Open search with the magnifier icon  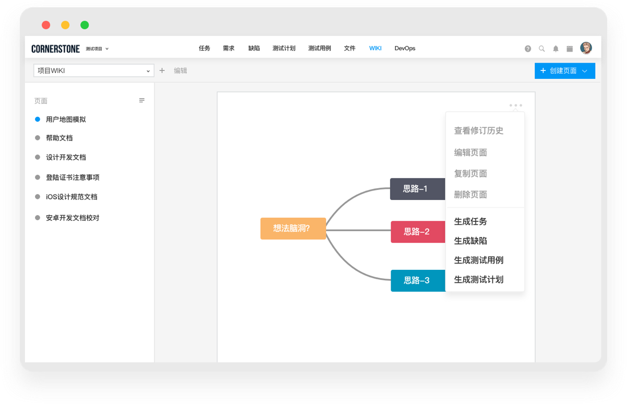[x=542, y=49]
